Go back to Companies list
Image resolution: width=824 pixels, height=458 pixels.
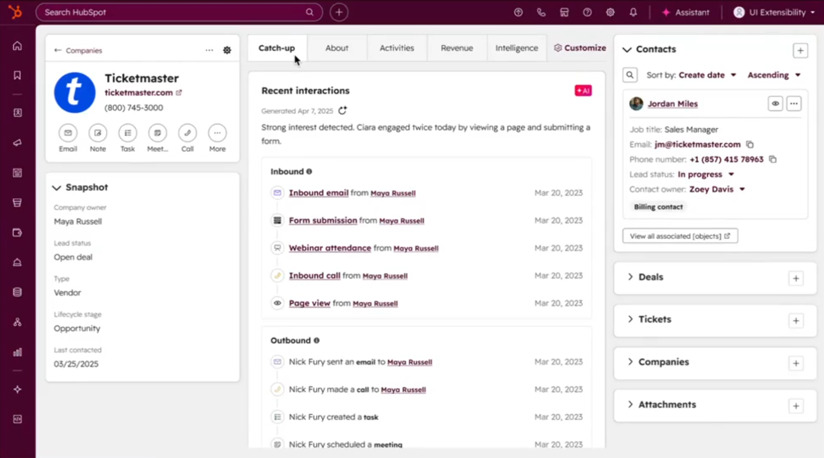coord(78,50)
